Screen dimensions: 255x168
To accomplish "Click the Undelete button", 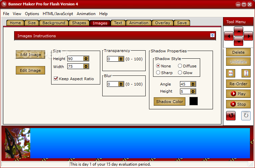I will pos(238,62).
